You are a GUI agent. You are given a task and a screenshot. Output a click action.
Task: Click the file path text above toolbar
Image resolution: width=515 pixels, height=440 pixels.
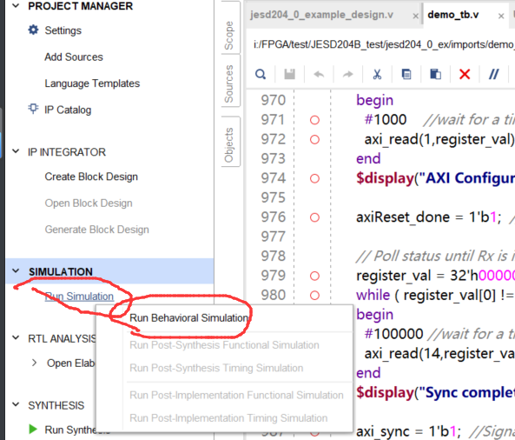click(x=383, y=44)
